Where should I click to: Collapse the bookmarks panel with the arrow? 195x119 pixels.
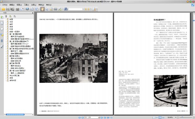coord(32,13)
